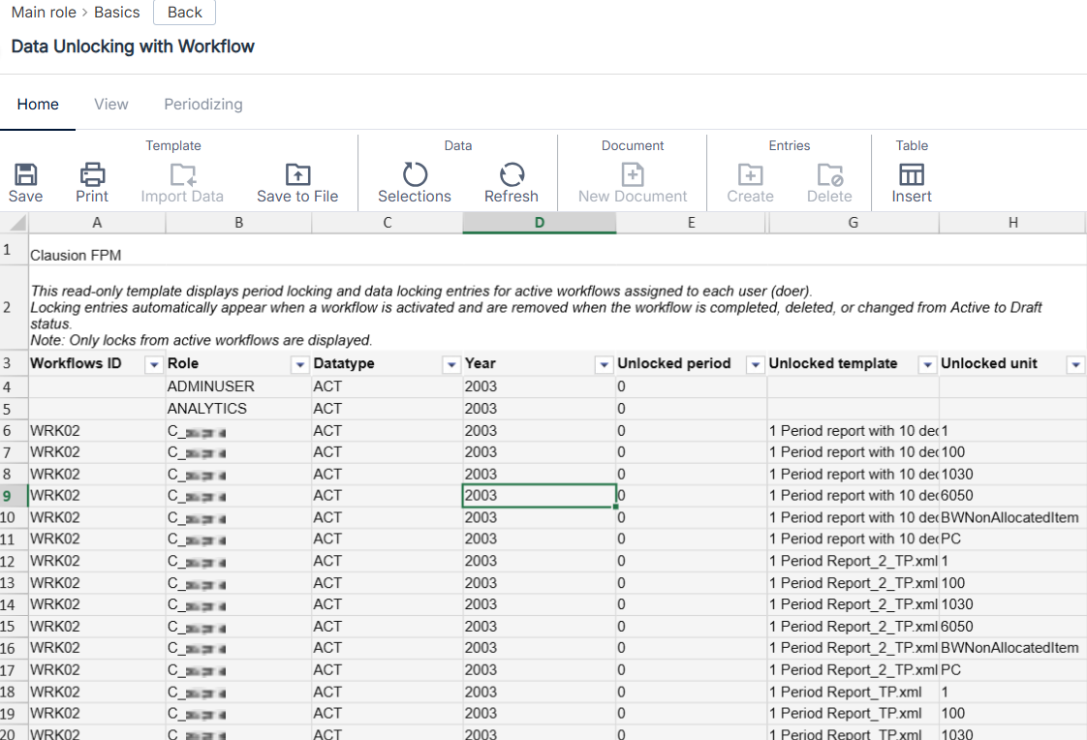This screenshot has height=740, width=1087.
Task: Select row 15 header
Action: (14, 627)
